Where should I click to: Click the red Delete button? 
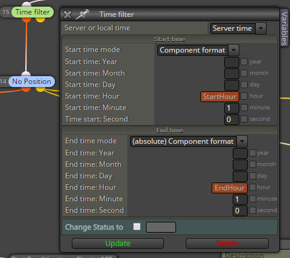point(227,243)
